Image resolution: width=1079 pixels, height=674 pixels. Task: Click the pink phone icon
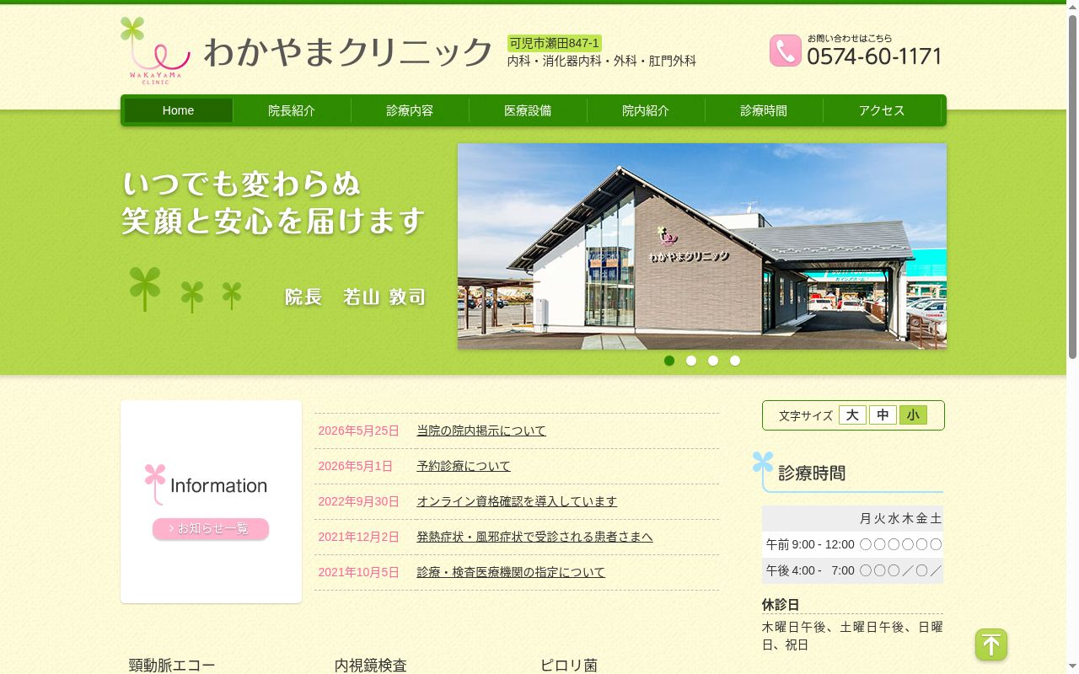point(785,51)
